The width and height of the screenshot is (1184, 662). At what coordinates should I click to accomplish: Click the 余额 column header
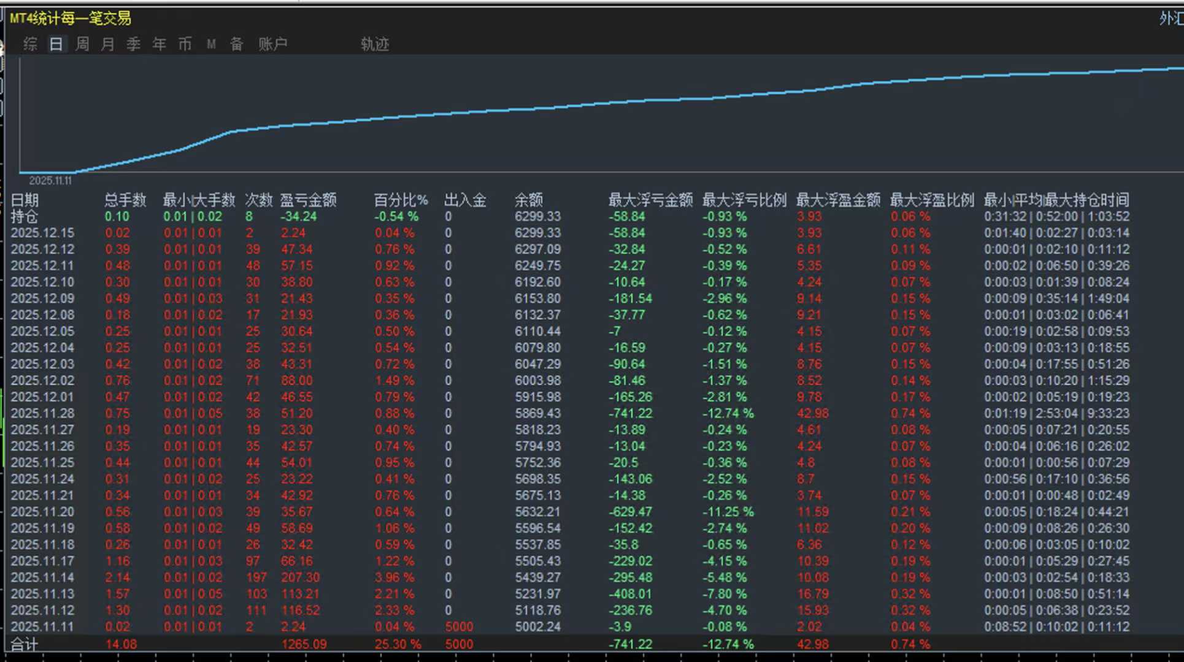pos(528,200)
